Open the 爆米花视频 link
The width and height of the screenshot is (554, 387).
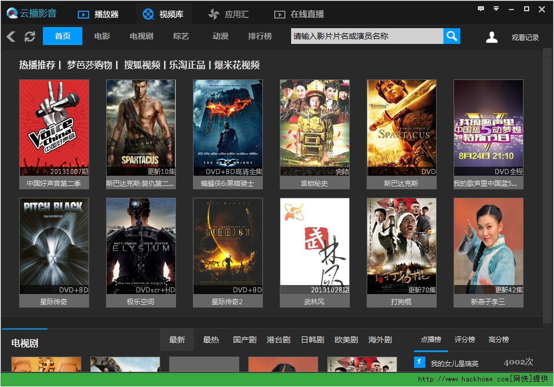click(x=237, y=65)
